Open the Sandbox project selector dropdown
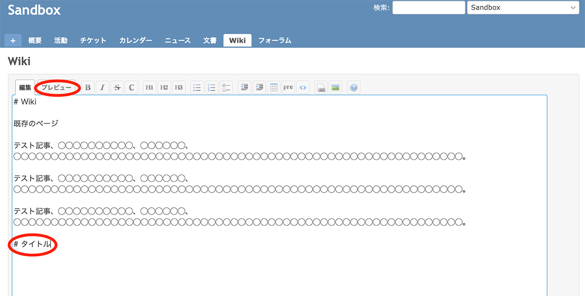 [523, 7]
